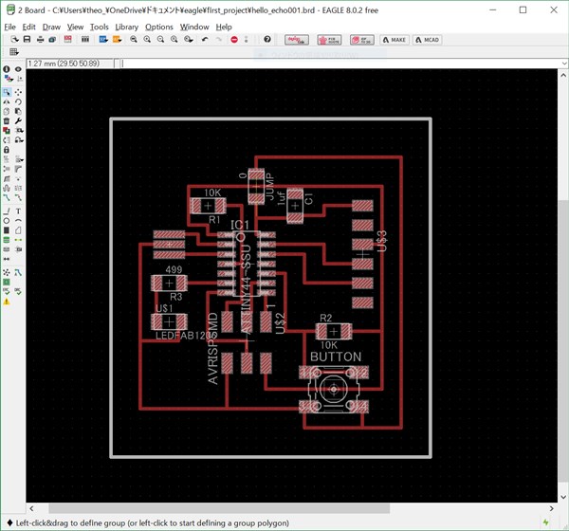Click the Show (eye) tool
Image resolution: width=569 pixels, height=531 pixels.
[18, 69]
